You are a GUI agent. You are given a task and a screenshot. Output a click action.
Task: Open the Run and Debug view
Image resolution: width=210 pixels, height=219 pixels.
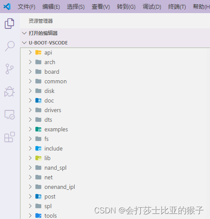10,92
